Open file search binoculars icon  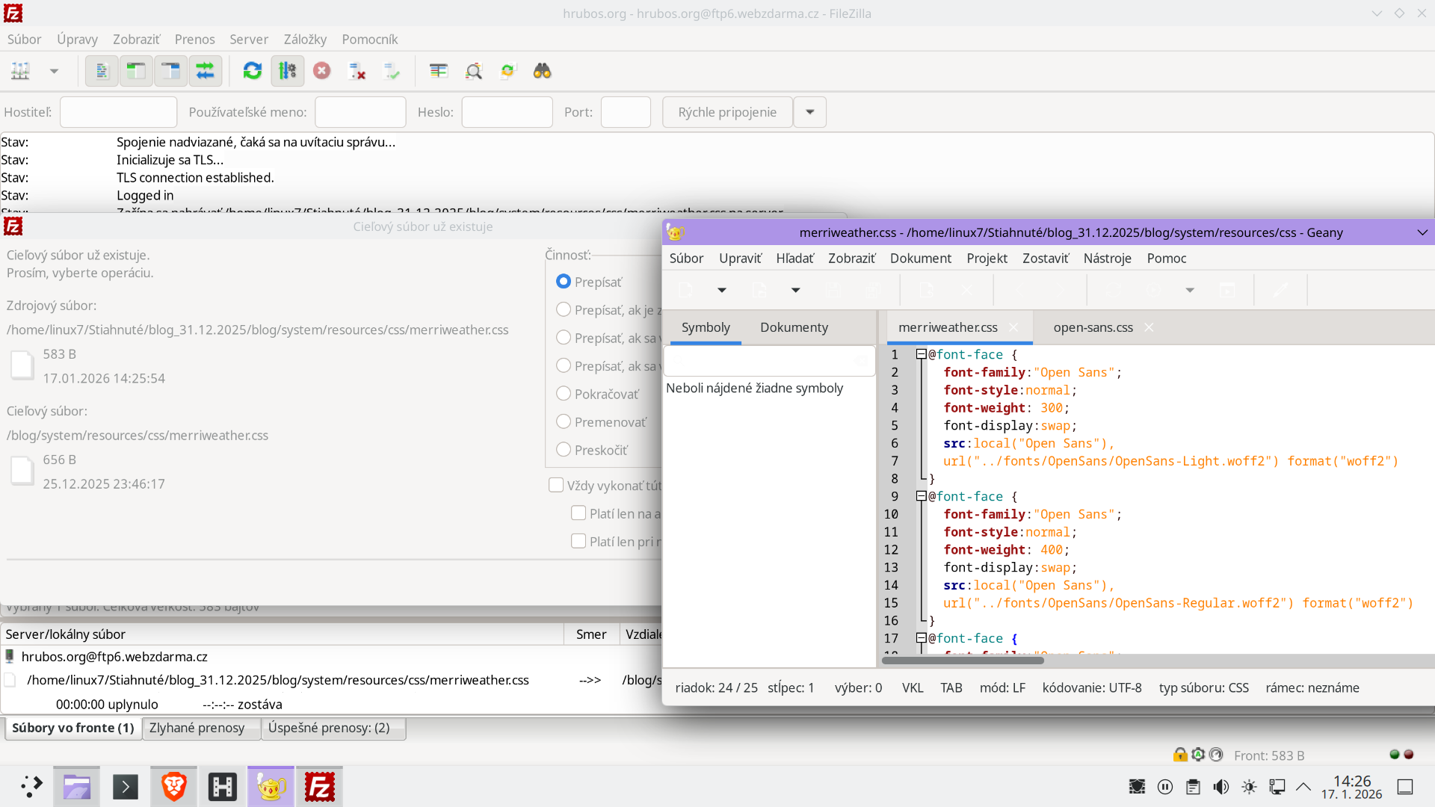[x=542, y=71]
